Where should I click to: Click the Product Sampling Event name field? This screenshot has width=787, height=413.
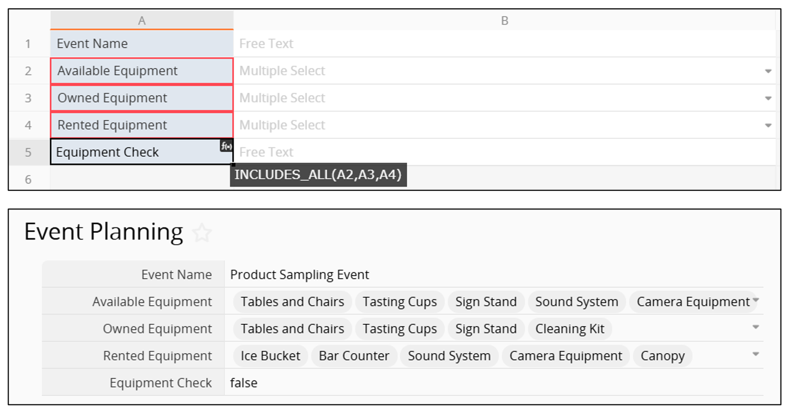coord(300,275)
